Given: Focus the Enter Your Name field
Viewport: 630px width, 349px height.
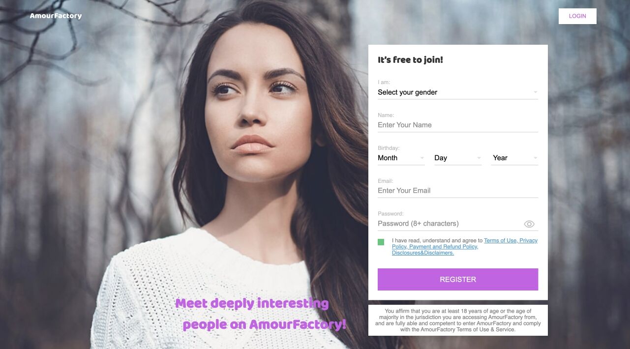Looking at the screenshot, I should coord(458,125).
